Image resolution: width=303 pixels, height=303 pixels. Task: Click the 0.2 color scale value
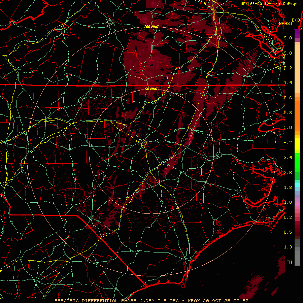(288, 217)
